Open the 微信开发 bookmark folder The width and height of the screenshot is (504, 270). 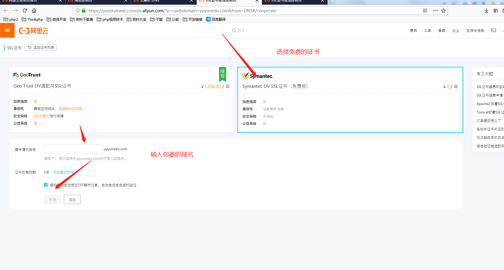pyautogui.click(x=57, y=20)
